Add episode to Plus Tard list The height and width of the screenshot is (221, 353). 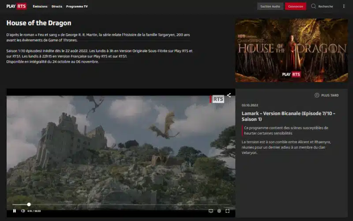point(327,95)
